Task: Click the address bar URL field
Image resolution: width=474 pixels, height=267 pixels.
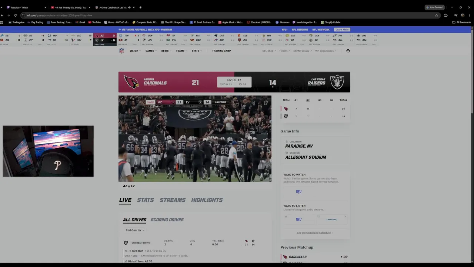Action: click(230, 15)
